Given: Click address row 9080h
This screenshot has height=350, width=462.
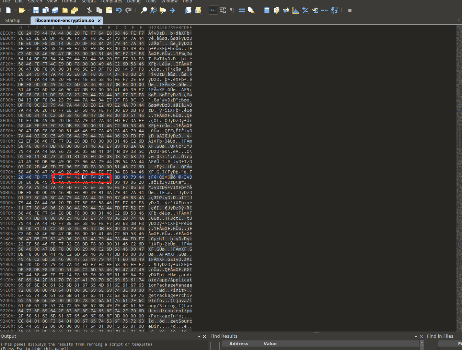Looking at the screenshot, I should [8, 177].
